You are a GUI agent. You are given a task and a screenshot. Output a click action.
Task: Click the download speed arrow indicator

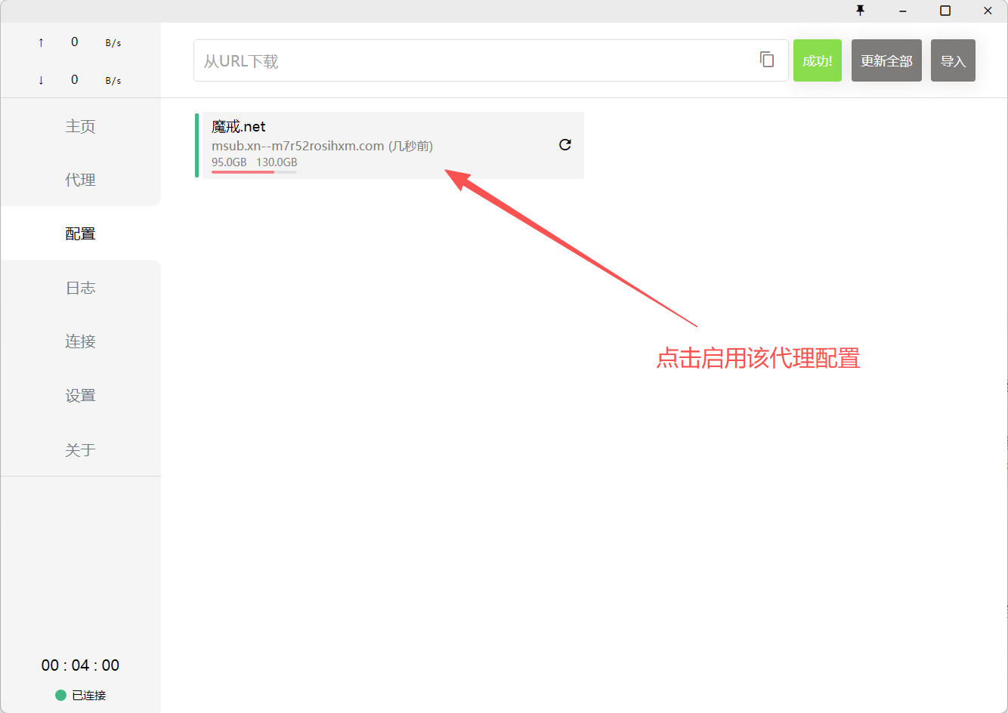pos(41,80)
